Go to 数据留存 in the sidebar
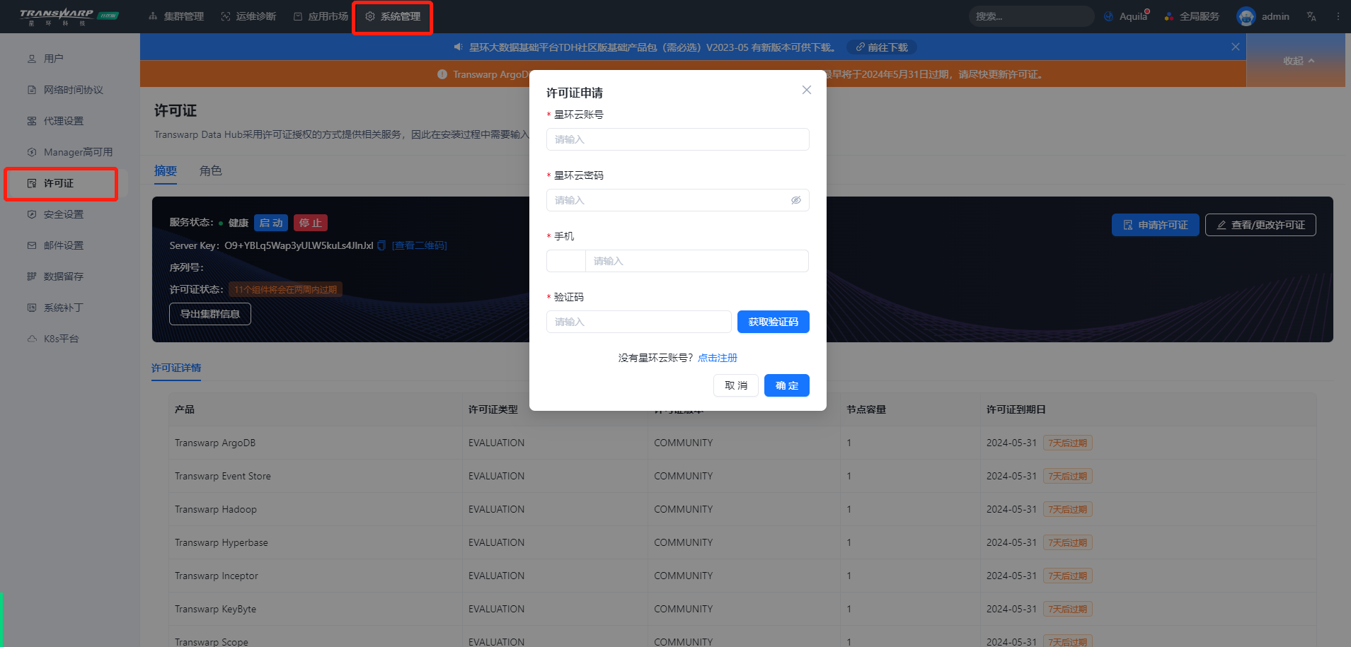The height and width of the screenshot is (647, 1351). (x=55, y=276)
